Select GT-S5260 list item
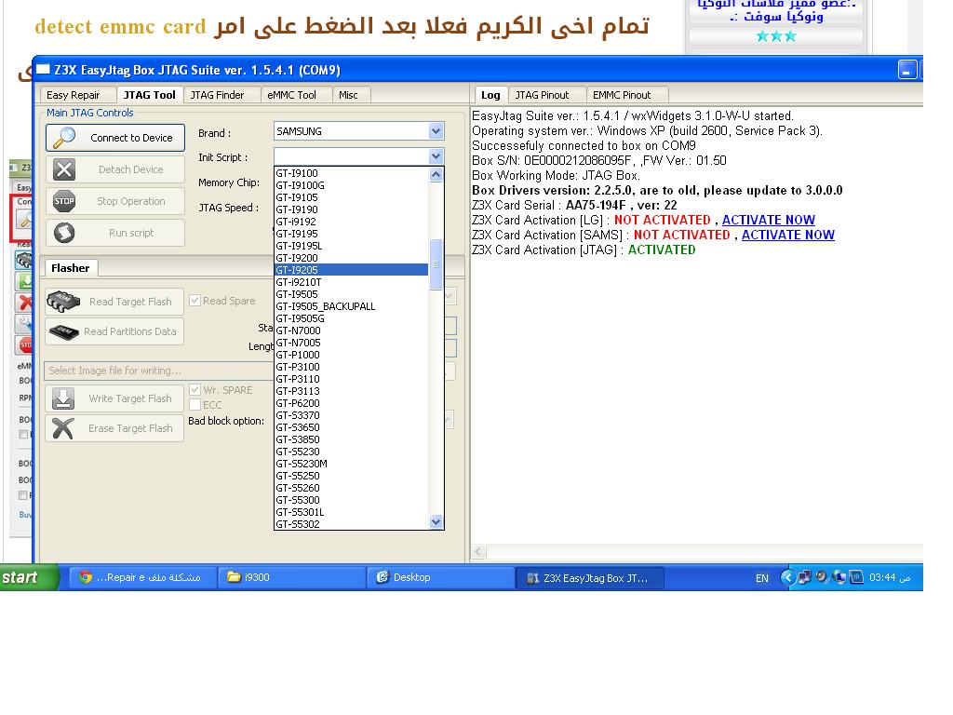953x715 pixels. pyautogui.click(x=351, y=488)
